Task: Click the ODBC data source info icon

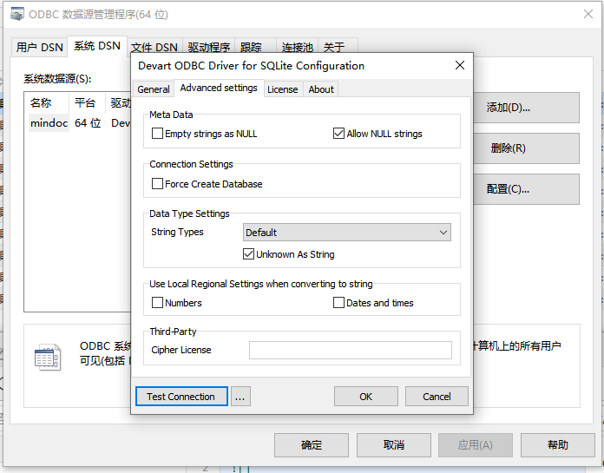Action: click(47, 357)
